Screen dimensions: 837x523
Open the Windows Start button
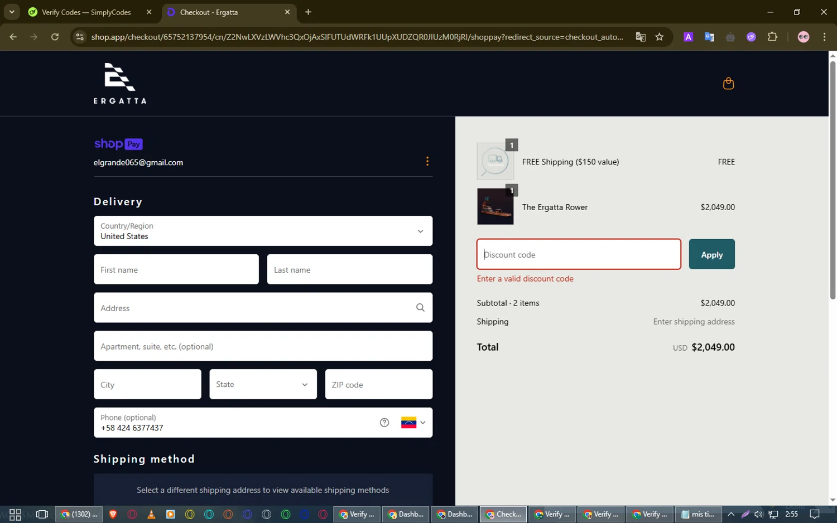click(x=15, y=514)
